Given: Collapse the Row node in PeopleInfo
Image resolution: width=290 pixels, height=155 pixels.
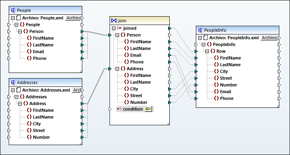Looking at the screenshot, I should click(x=207, y=52).
